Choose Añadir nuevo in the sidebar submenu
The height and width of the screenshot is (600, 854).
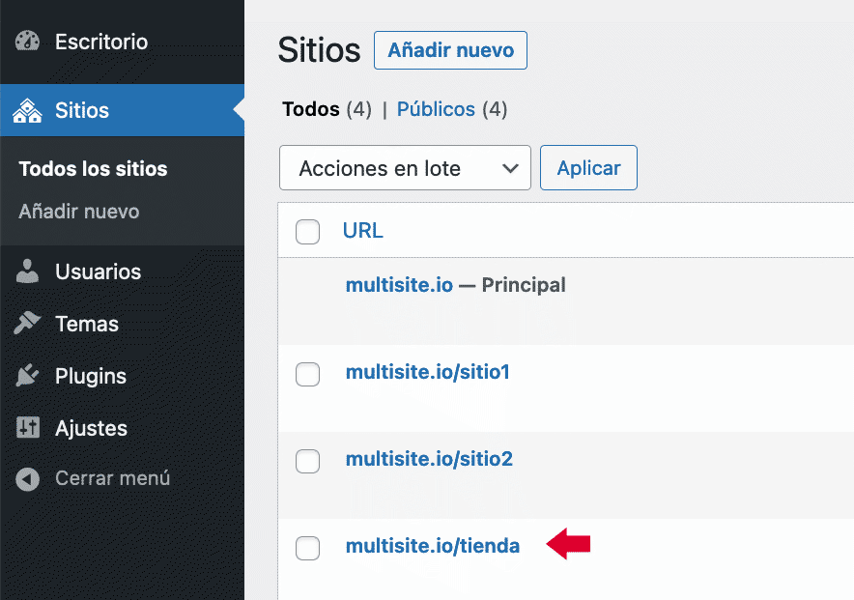[79, 212]
